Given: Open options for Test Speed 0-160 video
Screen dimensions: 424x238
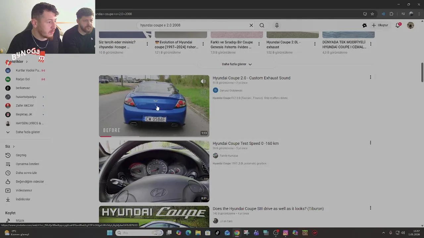Looking at the screenshot, I should pos(370,143).
